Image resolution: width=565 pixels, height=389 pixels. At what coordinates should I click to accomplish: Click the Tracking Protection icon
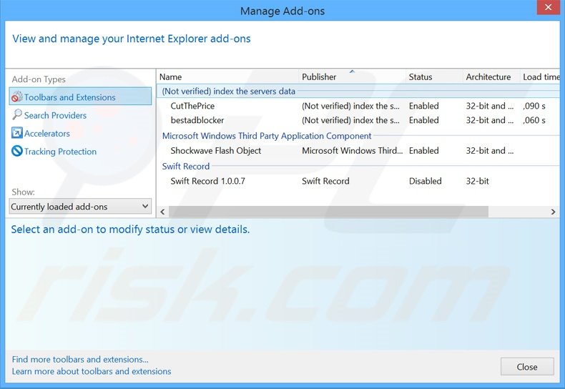click(x=17, y=151)
